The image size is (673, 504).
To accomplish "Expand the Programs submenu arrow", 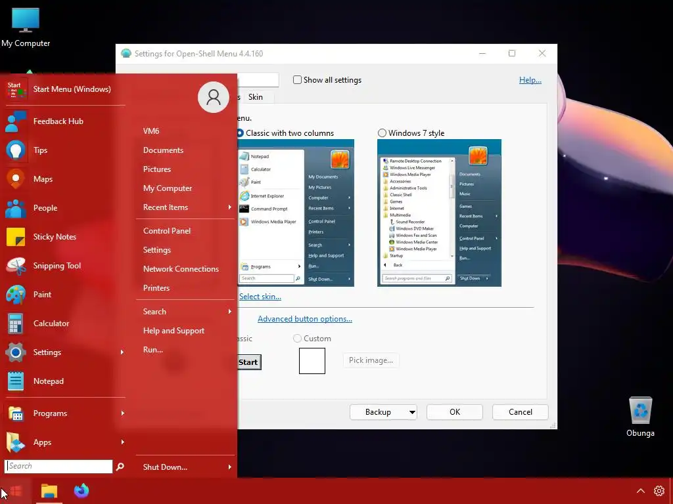I will tap(122, 413).
